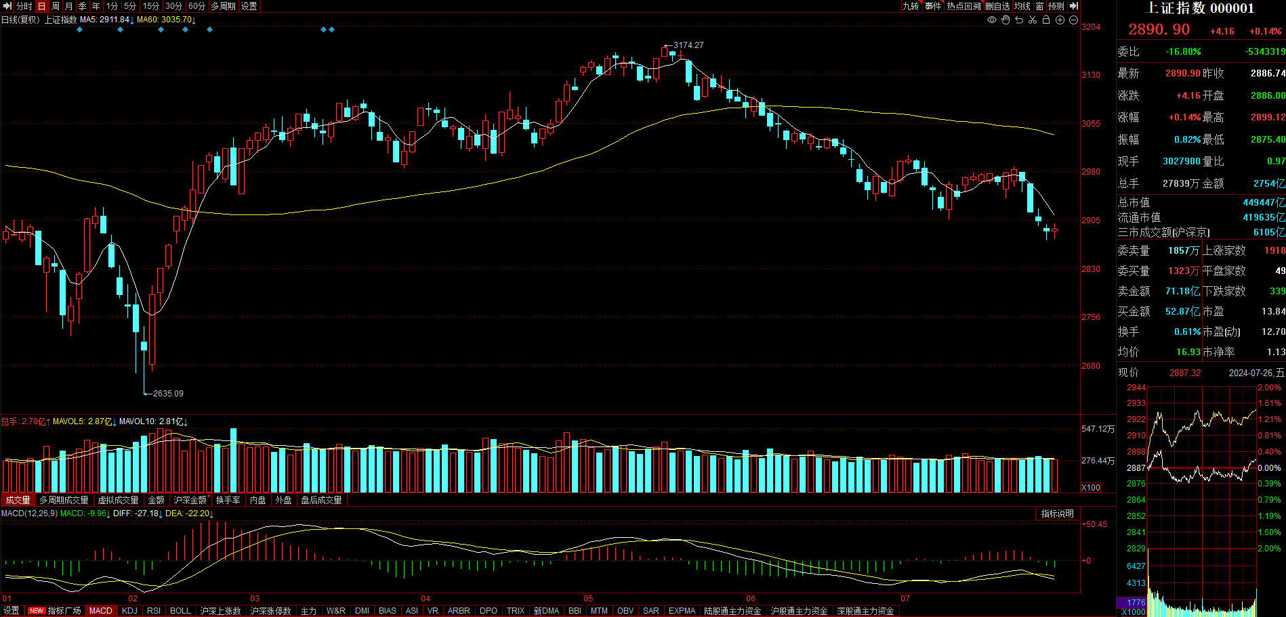Click the last blue diamond event marker
The width and height of the screenshot is (1286, 617).
[331, 30]
